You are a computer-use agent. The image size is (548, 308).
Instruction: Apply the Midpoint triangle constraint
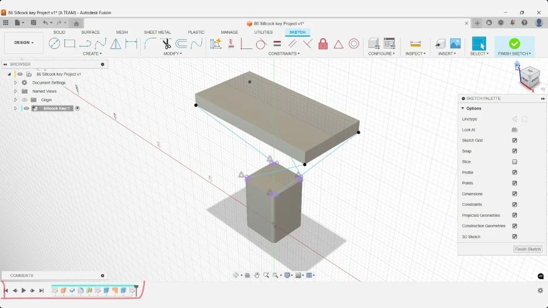tap(338, 44)
